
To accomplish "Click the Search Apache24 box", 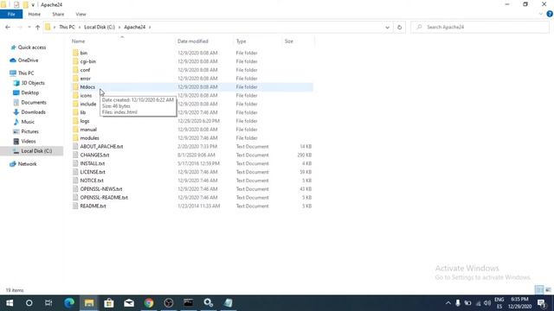I will 480,27.
